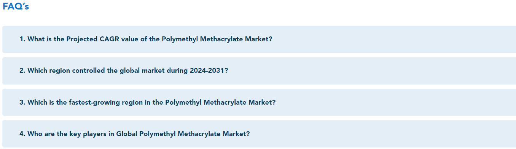Show the answer for Global Polymethyl Methacrylate key players
This screenshot has height=149, width=516.
259,134
